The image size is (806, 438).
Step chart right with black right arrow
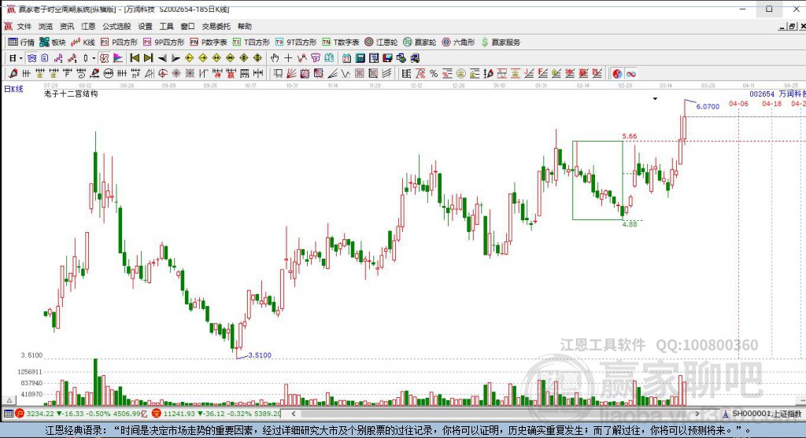coord(176,58)
